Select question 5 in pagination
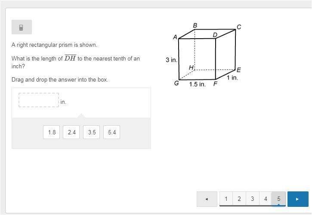The image size is (312, 215). (x=278, y=199)
